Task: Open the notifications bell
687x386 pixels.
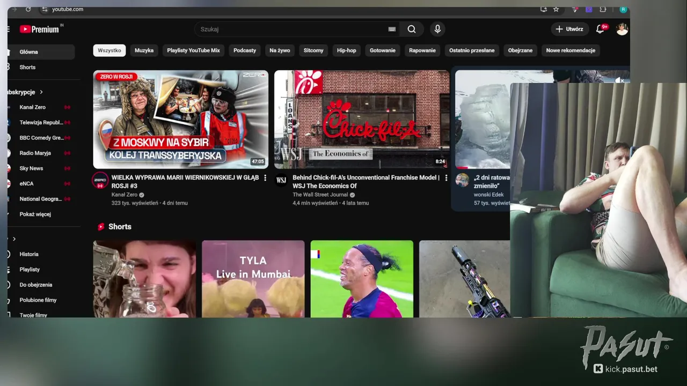Action: 601,29
